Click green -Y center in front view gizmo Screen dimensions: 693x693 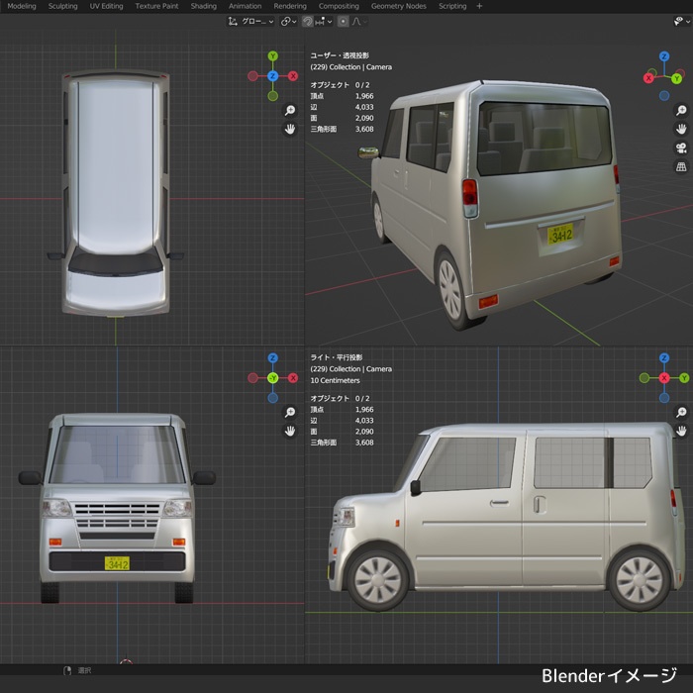tap(272, 378)
